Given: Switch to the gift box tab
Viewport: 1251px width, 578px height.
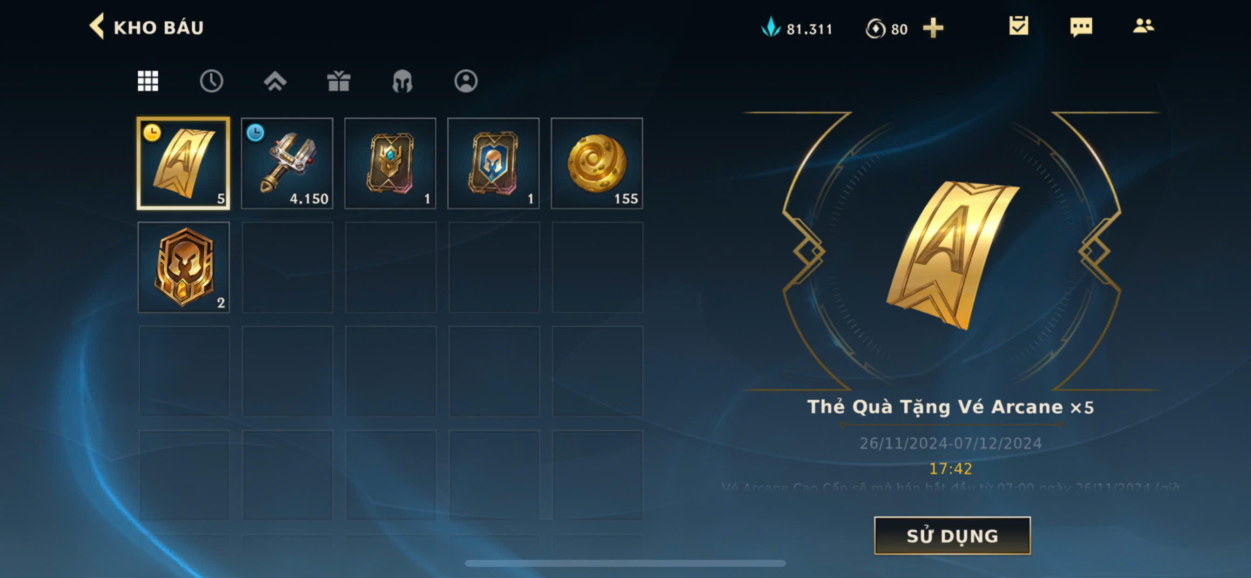Looking at the screenshot, I should pyautogui.click(x=338, y=81).
